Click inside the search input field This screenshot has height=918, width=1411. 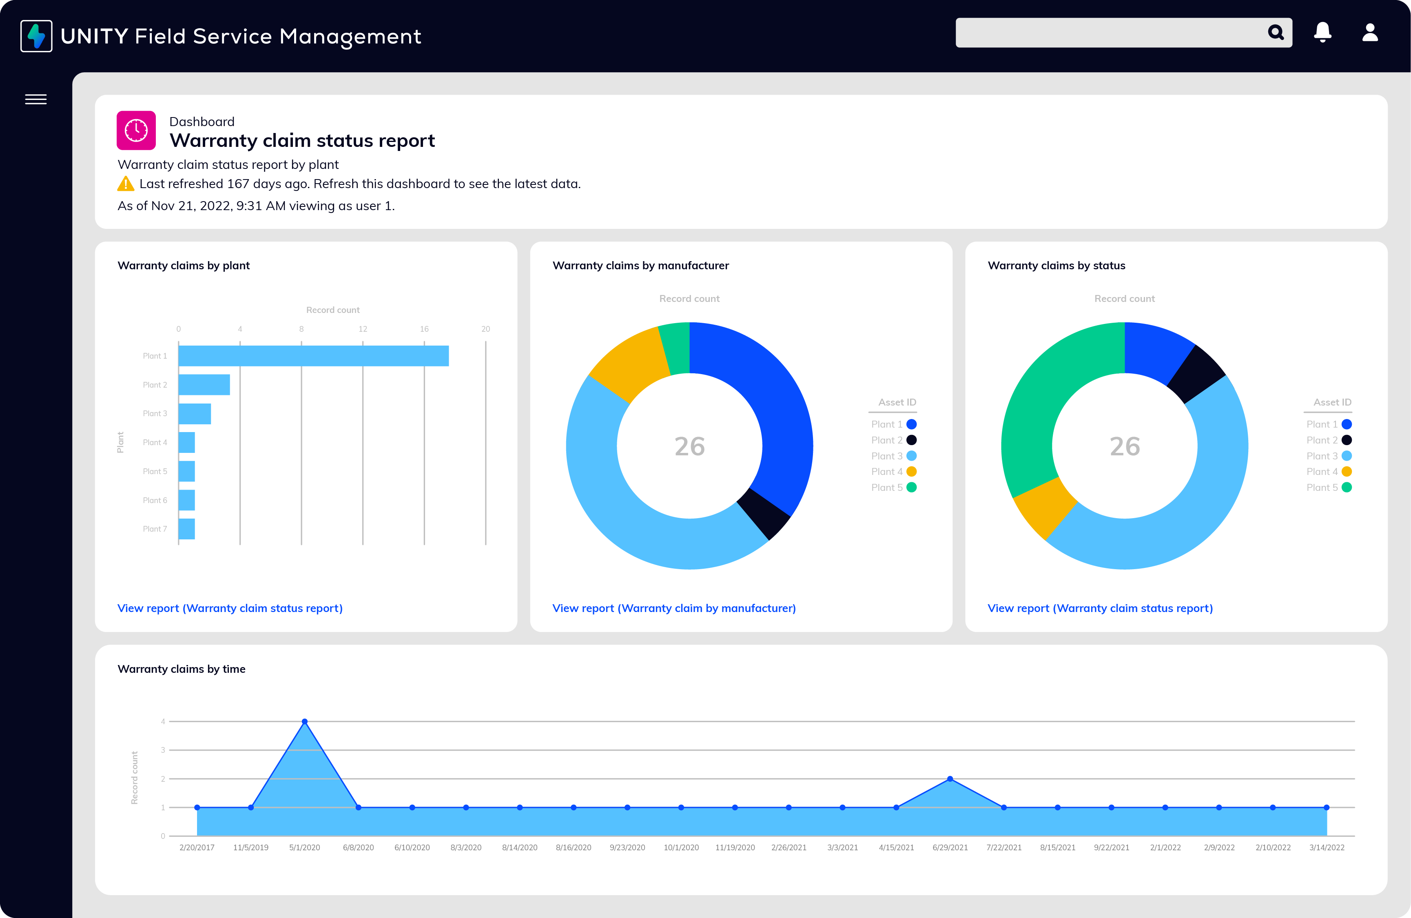[1114, 33]
